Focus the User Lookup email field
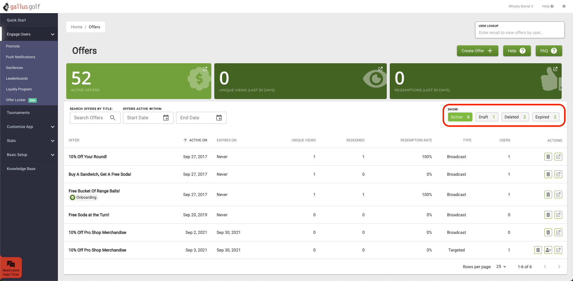Viewport: 573px width, 281px height. [x=520, y=33]
